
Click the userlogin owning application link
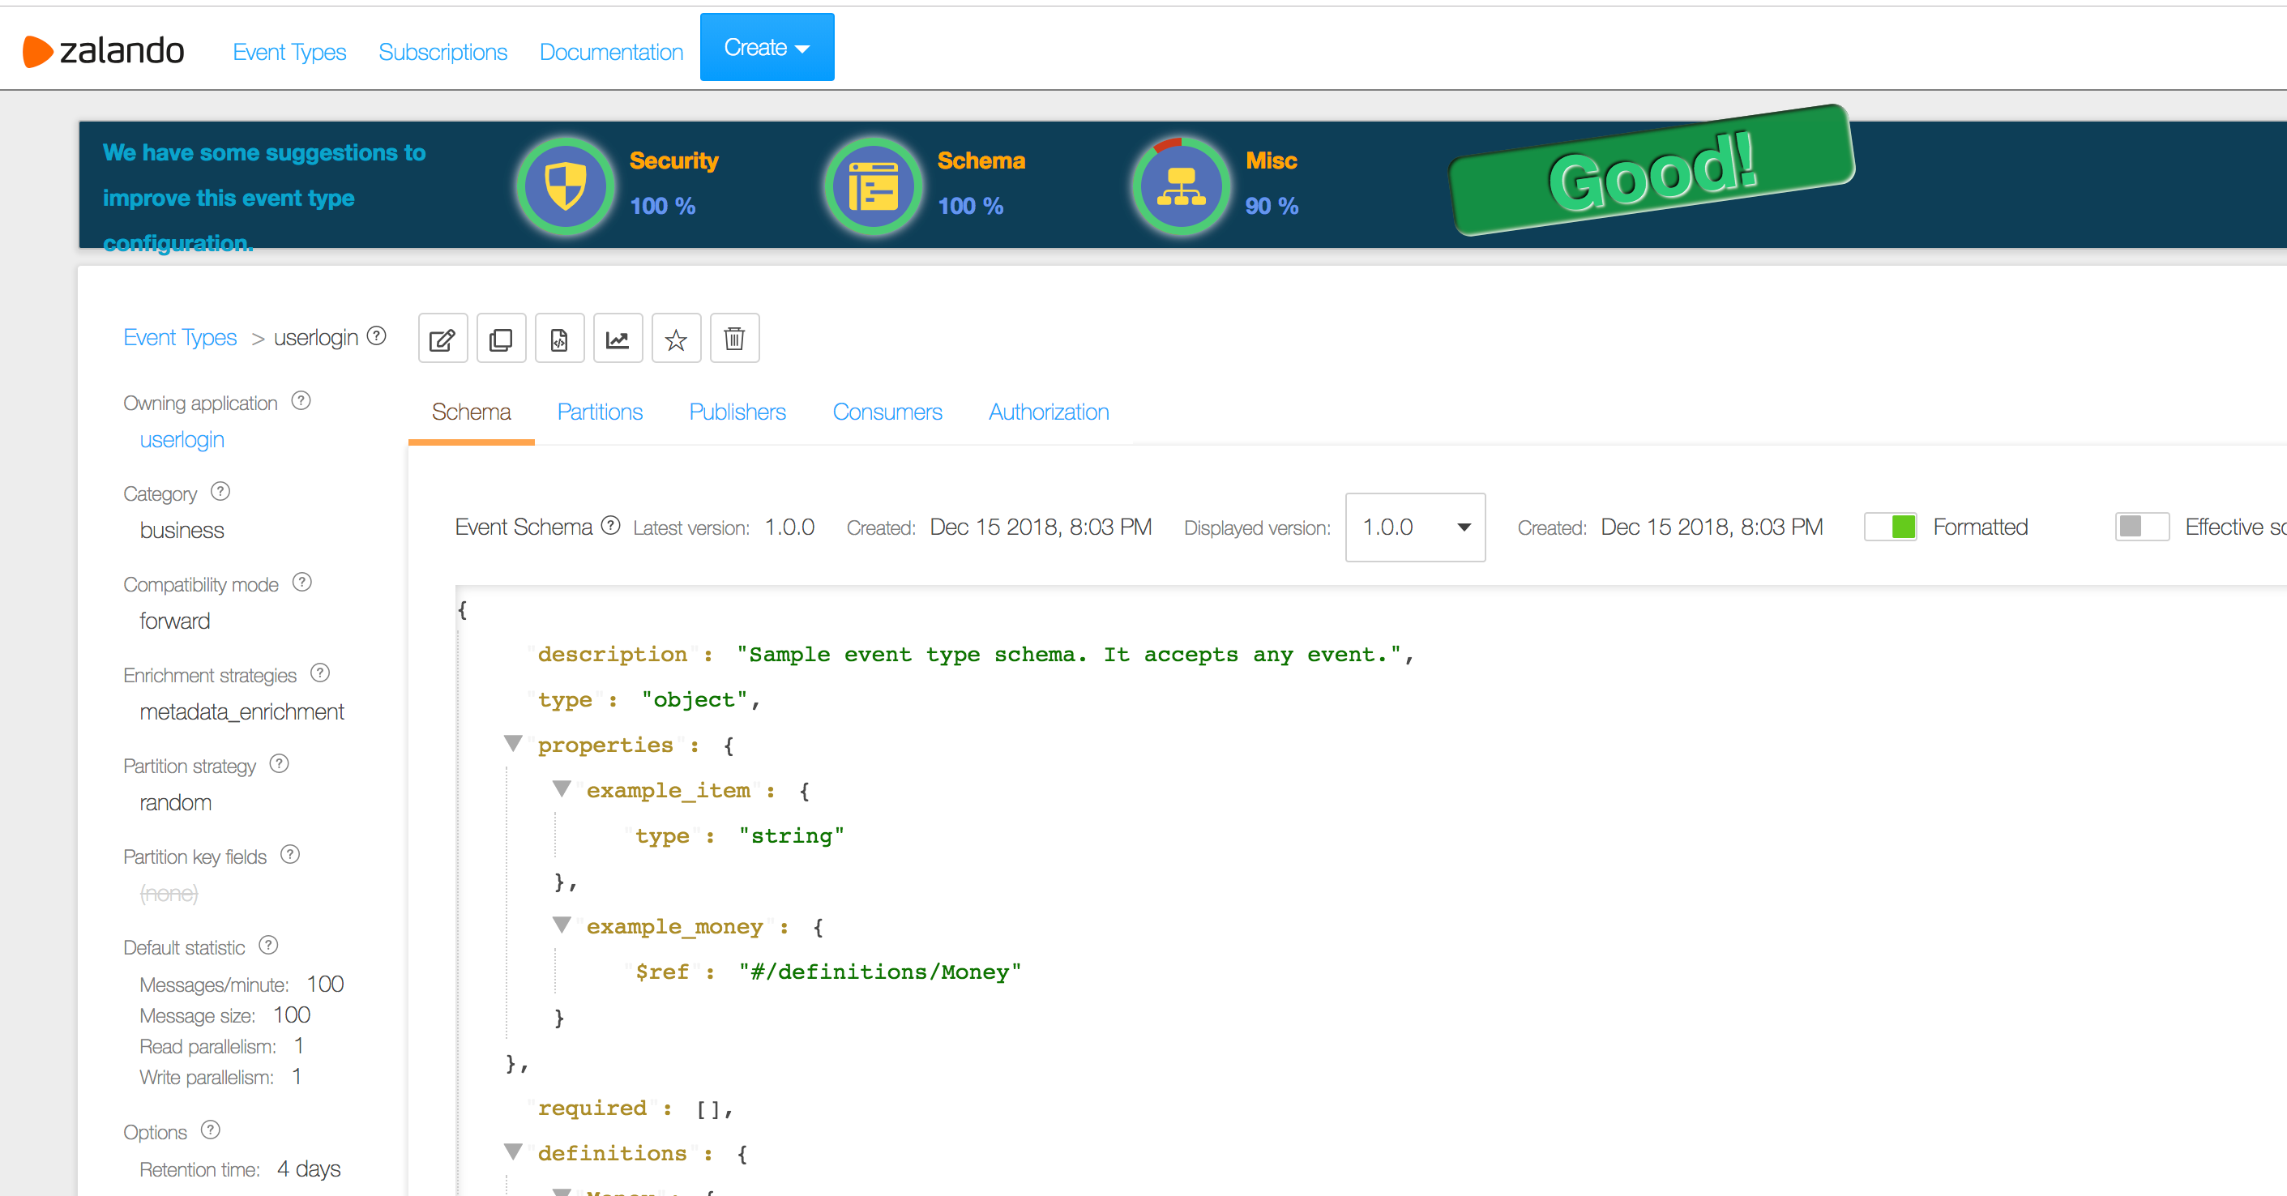coord(180,440)
